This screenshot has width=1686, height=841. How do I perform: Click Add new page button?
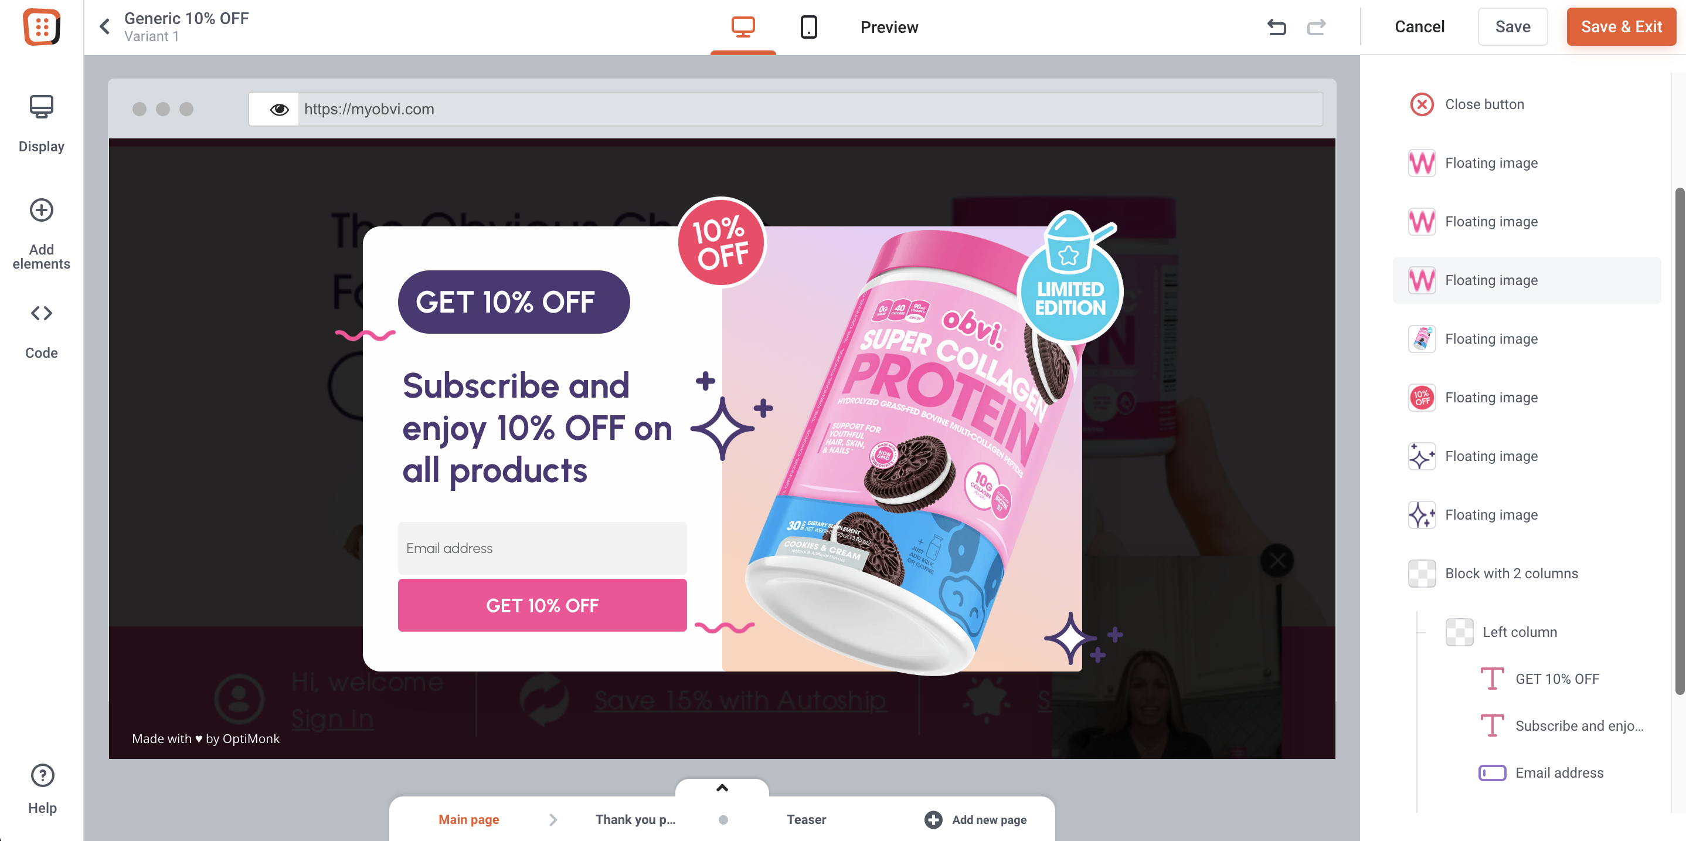coord(975,819)
